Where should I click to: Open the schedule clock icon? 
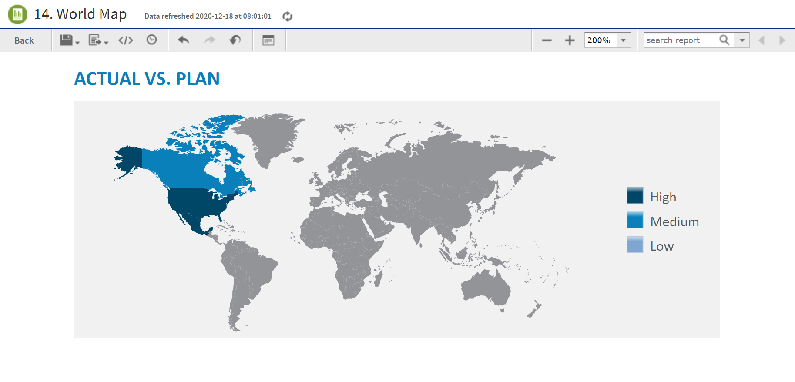(x=151, y=40)
